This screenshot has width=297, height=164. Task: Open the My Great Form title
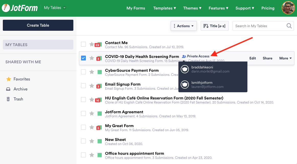[119, 126]
